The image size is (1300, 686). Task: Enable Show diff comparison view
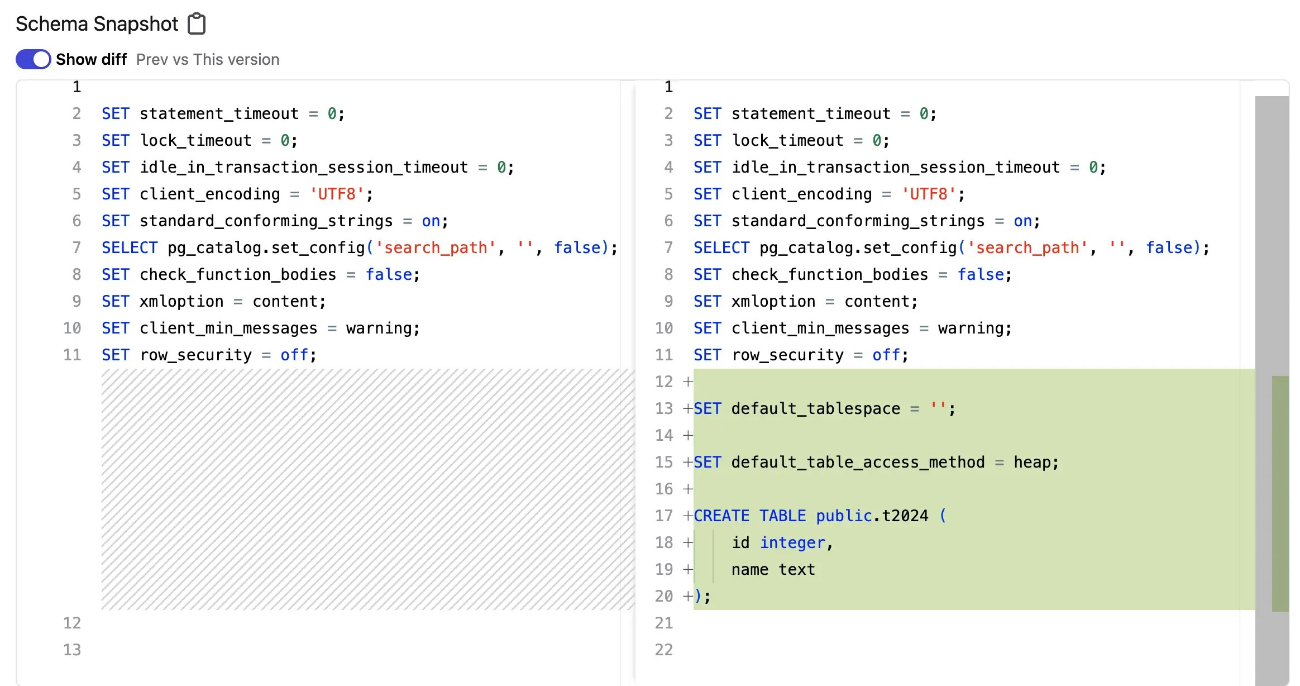(33, 59)
